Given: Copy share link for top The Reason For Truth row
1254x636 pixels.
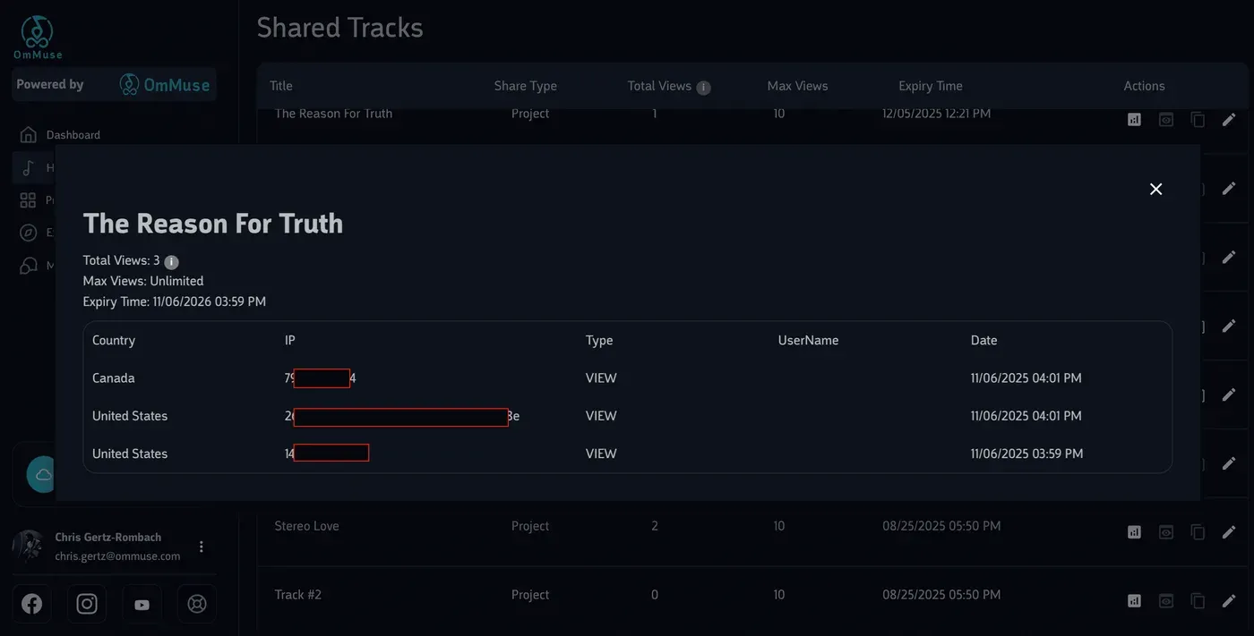Looking at the screenshot, I should click(x=1198, y=119).
